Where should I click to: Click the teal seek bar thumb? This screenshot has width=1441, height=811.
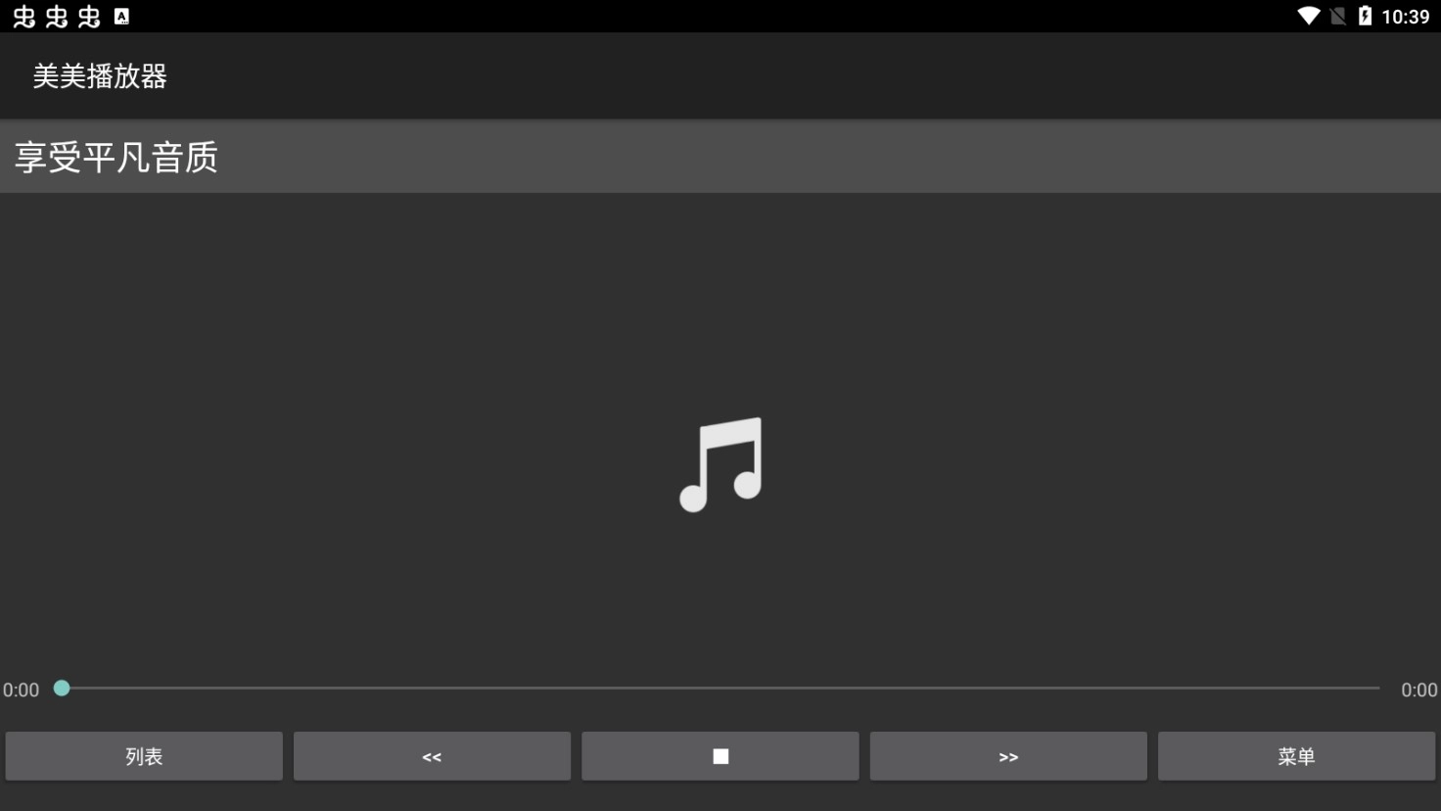click(62, 689)
